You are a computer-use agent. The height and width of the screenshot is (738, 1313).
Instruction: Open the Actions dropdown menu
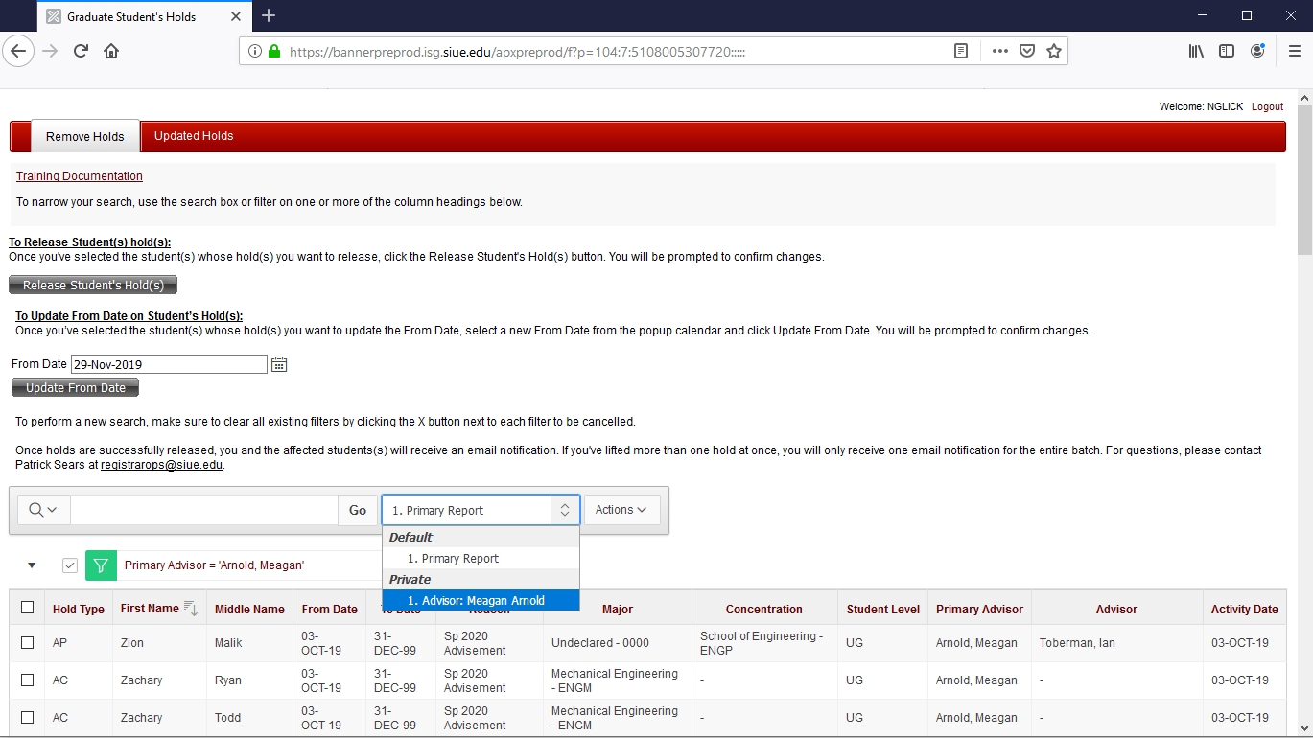point(621,510)
